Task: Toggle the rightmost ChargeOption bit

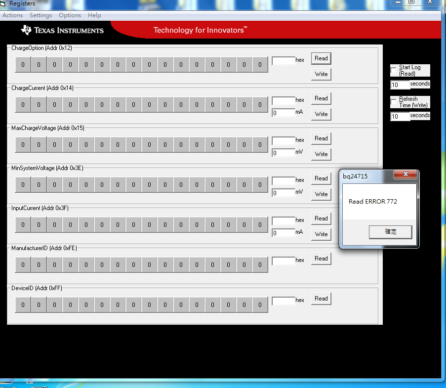Action: coord(260,65)
